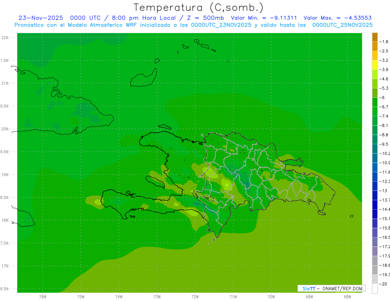Screen dimensions: 390x301
Task: Click the 76W longitude label
Action: (43, 296)
